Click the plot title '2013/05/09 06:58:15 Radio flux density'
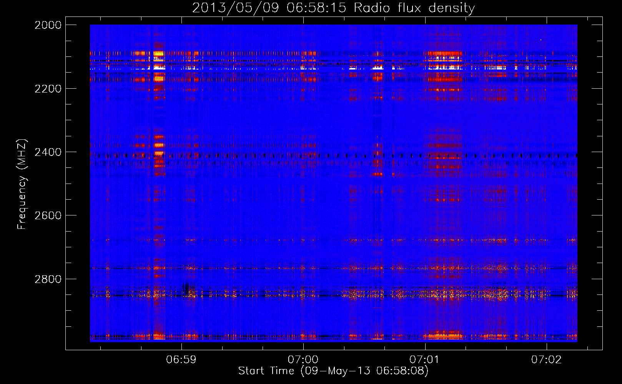Viewport: 622px width, 384px height. (x=333, y=8)
